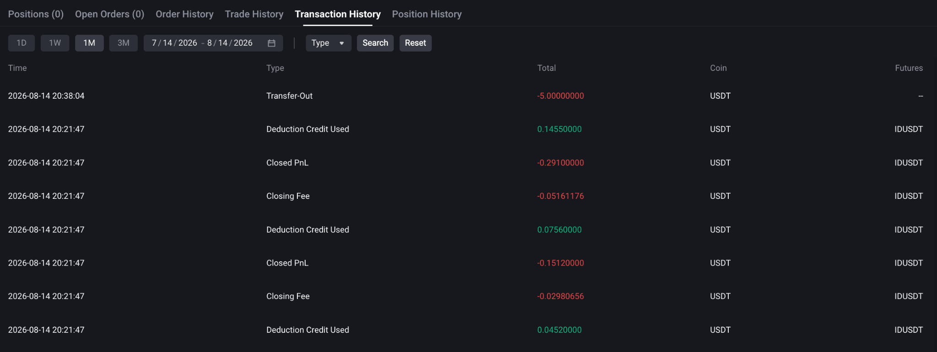Edit the end date 8/14/2026
The height and width of the screenshot is (352, 937).
(x=230, y=43)
